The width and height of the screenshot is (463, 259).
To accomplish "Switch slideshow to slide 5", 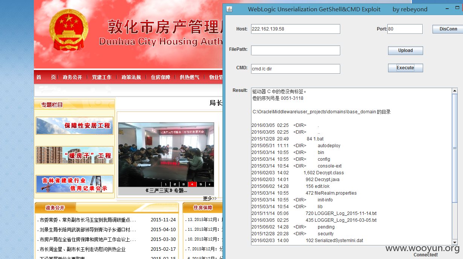I will (x=201, y=184).
